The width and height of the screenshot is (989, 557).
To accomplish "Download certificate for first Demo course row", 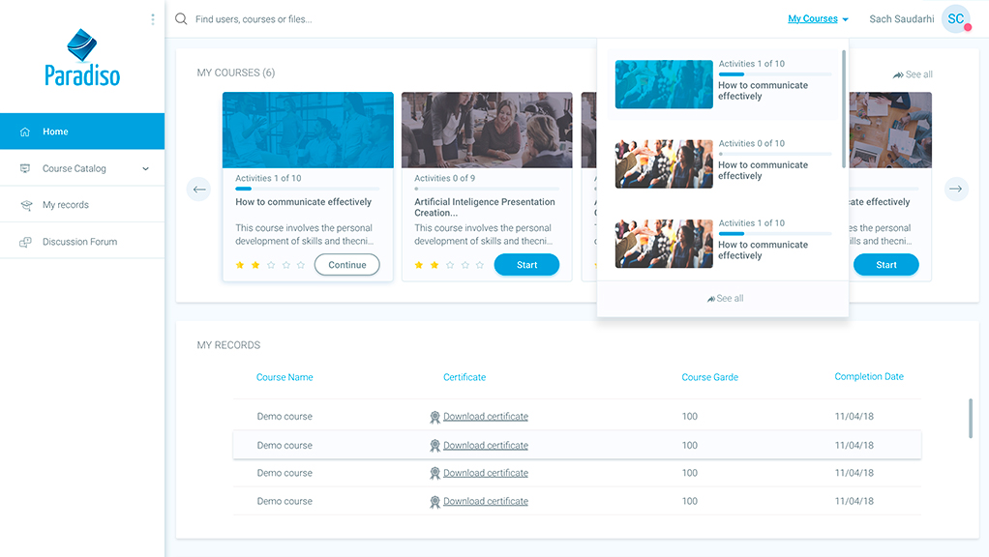I will [485, 417].
